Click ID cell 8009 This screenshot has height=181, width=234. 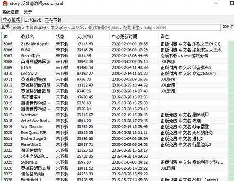(8, 67)
